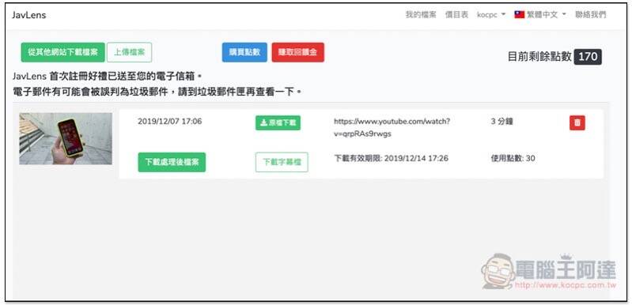
Task: Click the JavLens logo text
Action: (x=29, y=15)
